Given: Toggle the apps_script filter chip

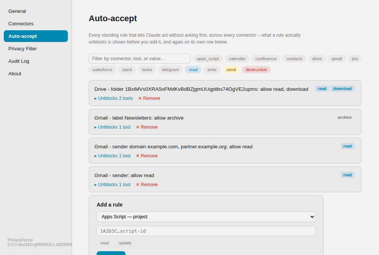Looking at the screenshot, I should [208, 59].
